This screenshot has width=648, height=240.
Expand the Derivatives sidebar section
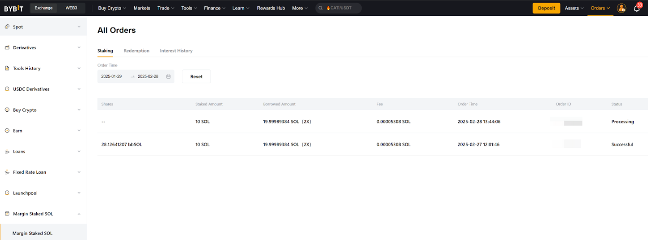79,48
